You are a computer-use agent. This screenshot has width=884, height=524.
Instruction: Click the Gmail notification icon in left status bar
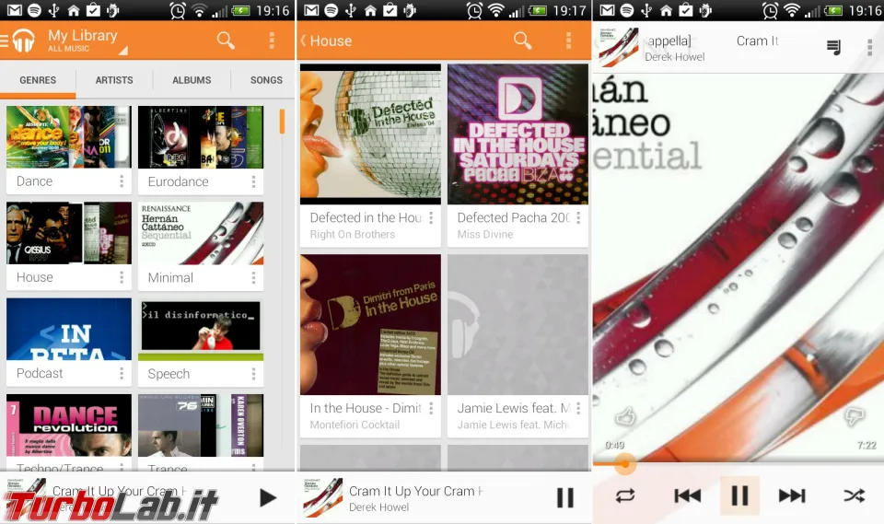point(15,10)
